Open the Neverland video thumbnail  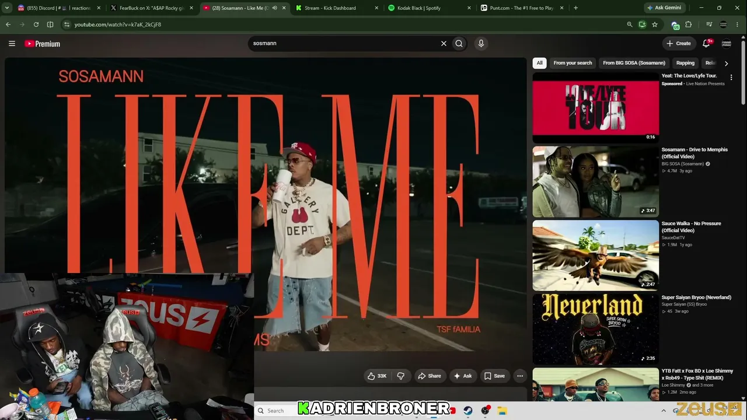click(x=596, y=329)
